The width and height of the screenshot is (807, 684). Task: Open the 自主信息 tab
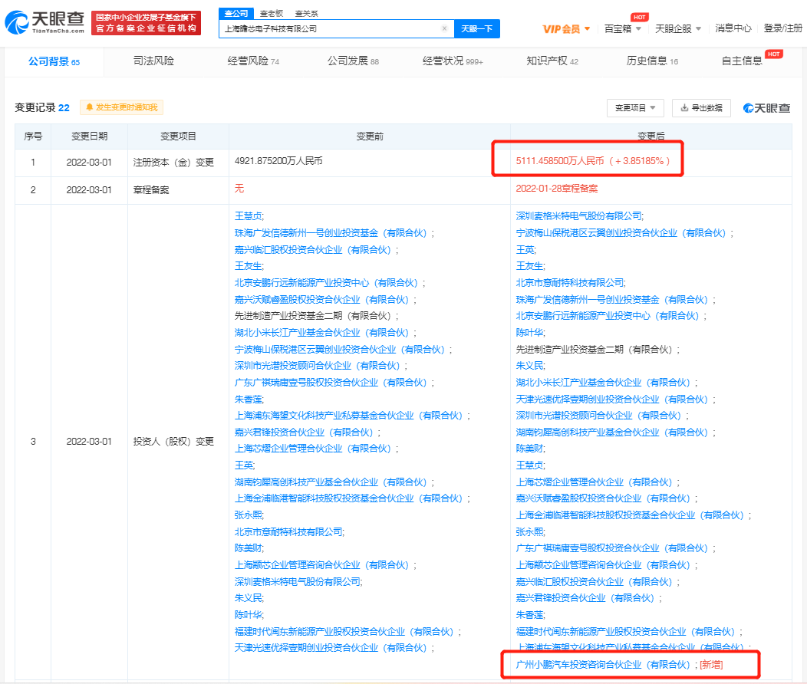[742, 61]
